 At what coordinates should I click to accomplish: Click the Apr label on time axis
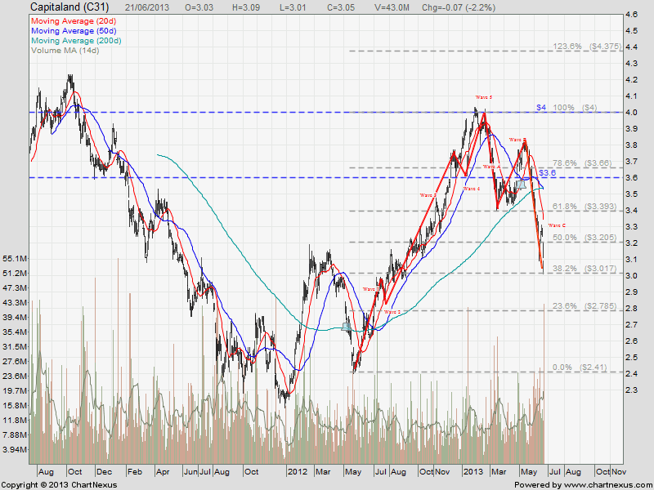pos(163,472)
